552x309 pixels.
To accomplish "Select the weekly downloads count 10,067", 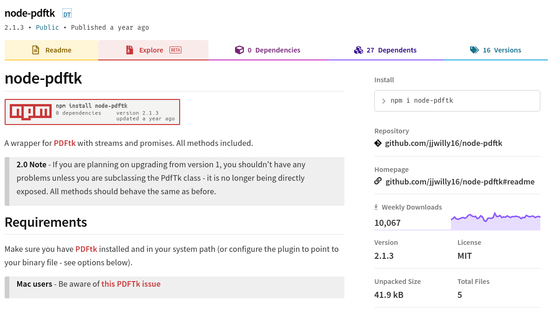I will click(x=387, y=223).
